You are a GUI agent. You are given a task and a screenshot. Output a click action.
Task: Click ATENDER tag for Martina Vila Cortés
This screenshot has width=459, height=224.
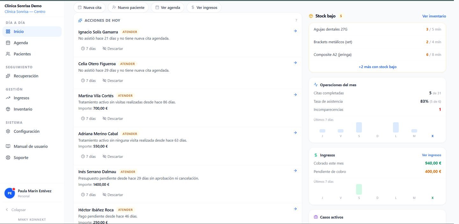pos(125,95)
